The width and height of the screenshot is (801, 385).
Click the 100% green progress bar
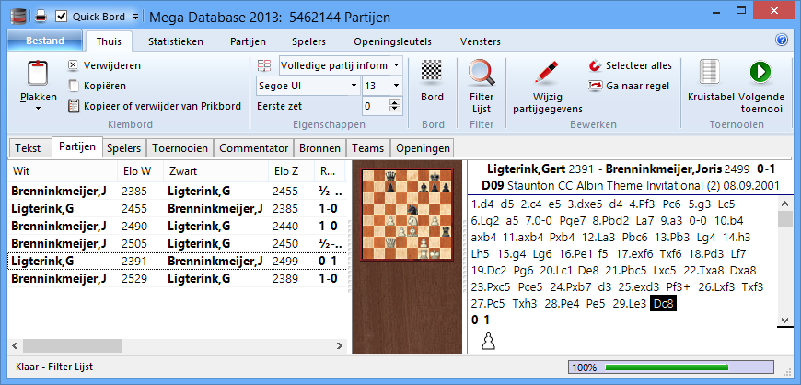point(671,367)
